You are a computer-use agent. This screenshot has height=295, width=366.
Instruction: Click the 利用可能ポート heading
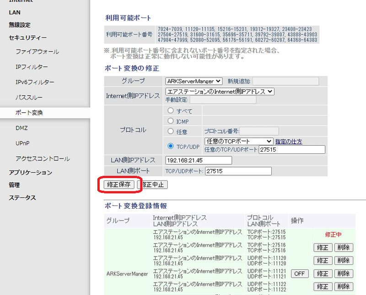pyautogui.click(x=128, y=18)
